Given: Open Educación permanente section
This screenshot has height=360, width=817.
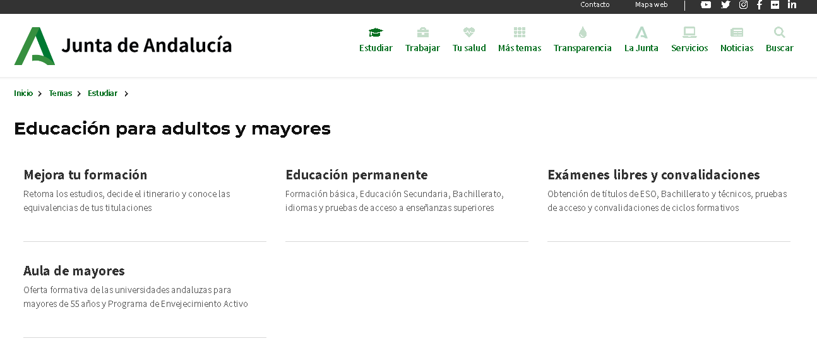Looking at the screenshot, I should (357, 175).
